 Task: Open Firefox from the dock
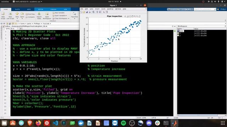coord(38,123)
